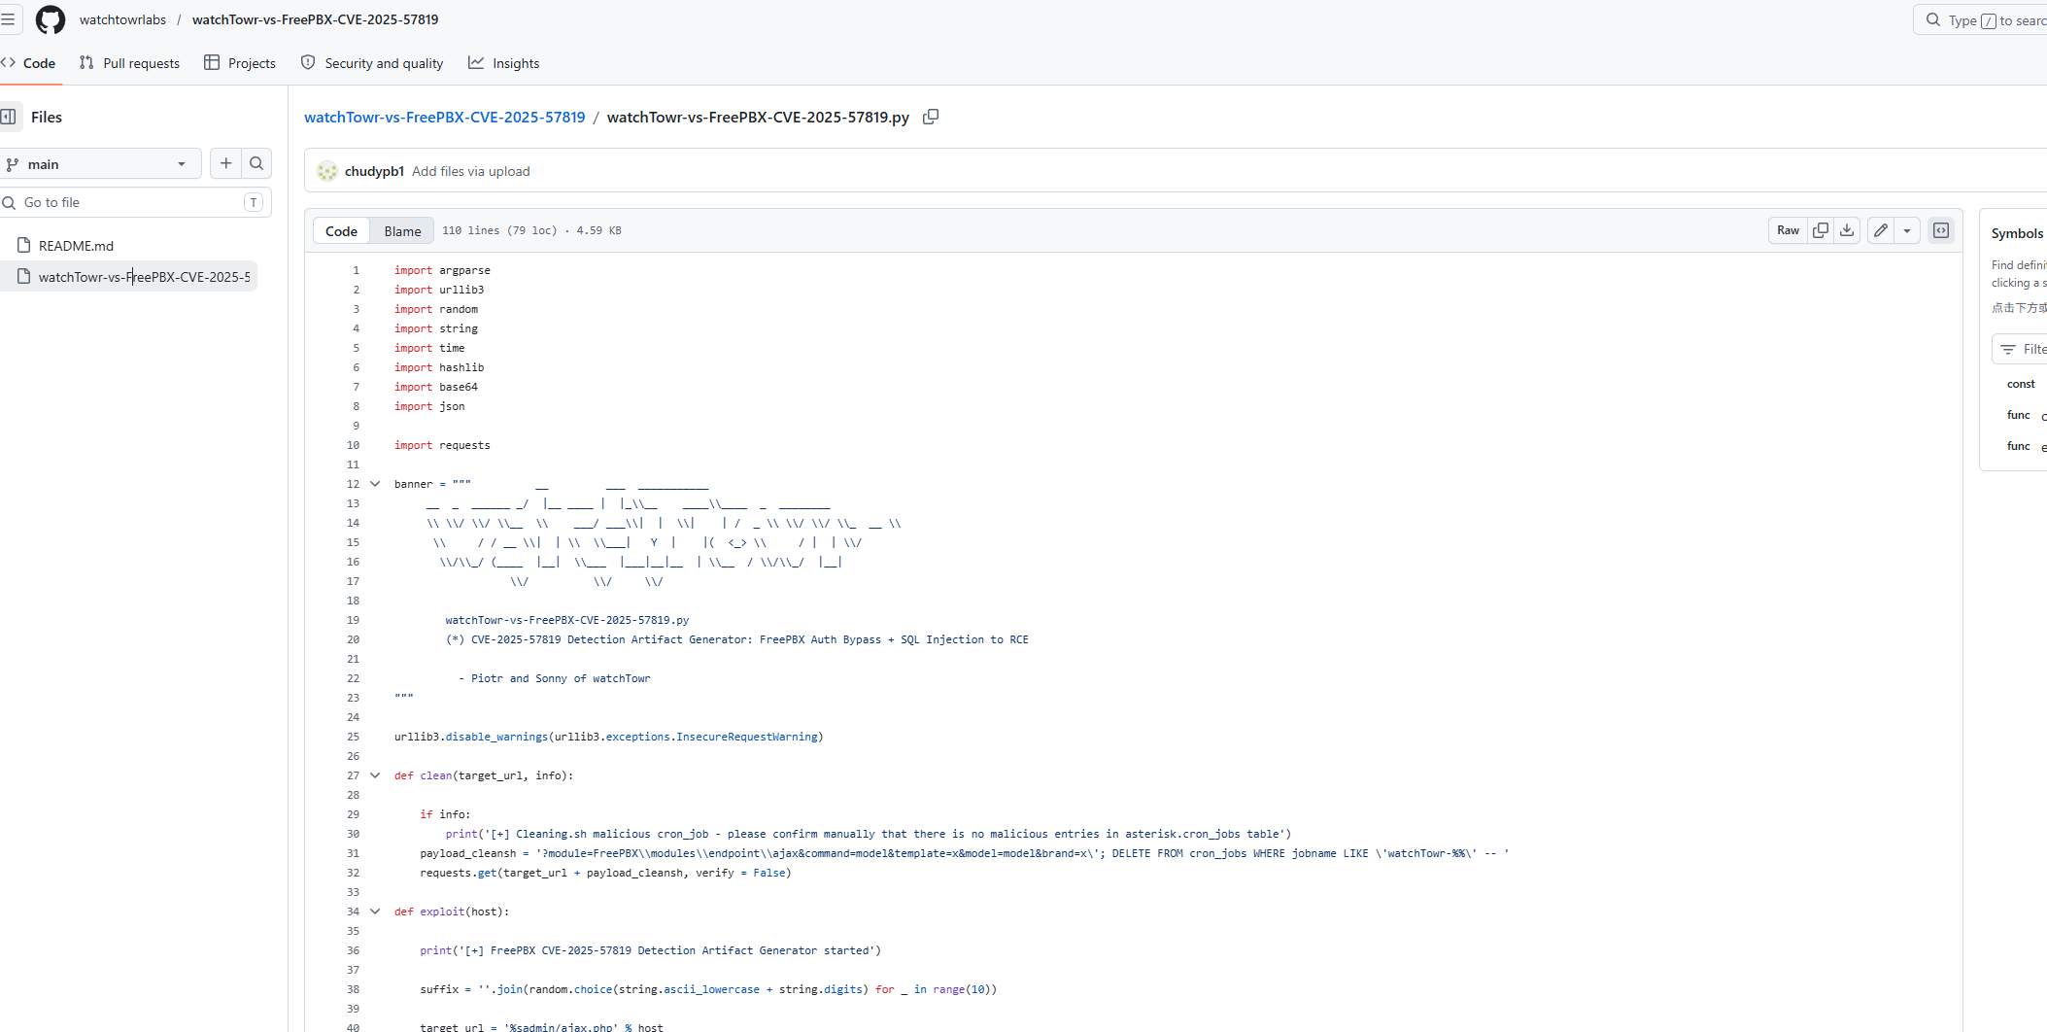Image resolution: width=2047 pixels, height=1032 pixels.
Task: Open the edit options dropdown arrow
Action: [1907, 230]
